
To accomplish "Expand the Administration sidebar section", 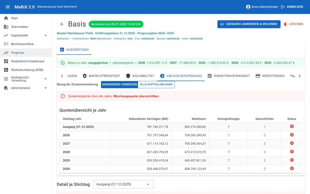I will [46, 88].
